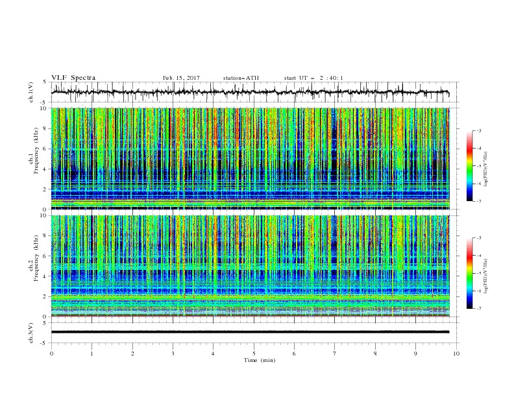Click the 'start UT = 2:40:1' text

pyautogui.click(x=313, y=78)
